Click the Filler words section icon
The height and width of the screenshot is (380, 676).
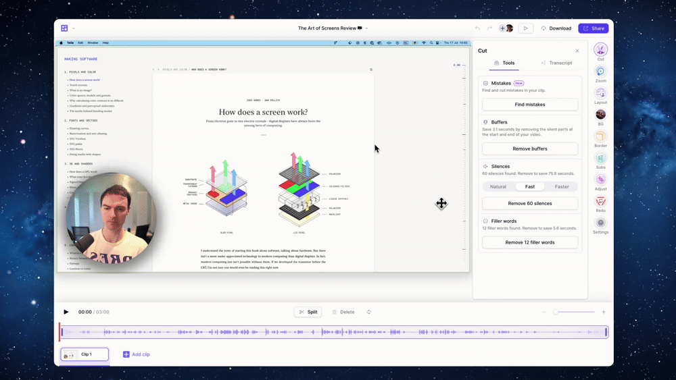(485, 221)
